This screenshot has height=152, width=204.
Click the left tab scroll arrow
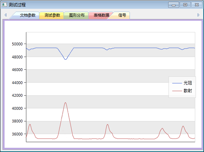(6, 15)
